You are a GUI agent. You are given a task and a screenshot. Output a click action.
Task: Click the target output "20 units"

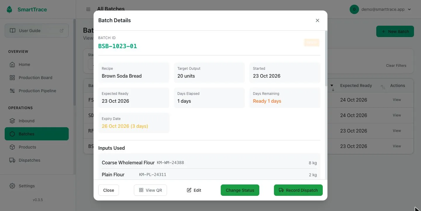tap(186, 76)
